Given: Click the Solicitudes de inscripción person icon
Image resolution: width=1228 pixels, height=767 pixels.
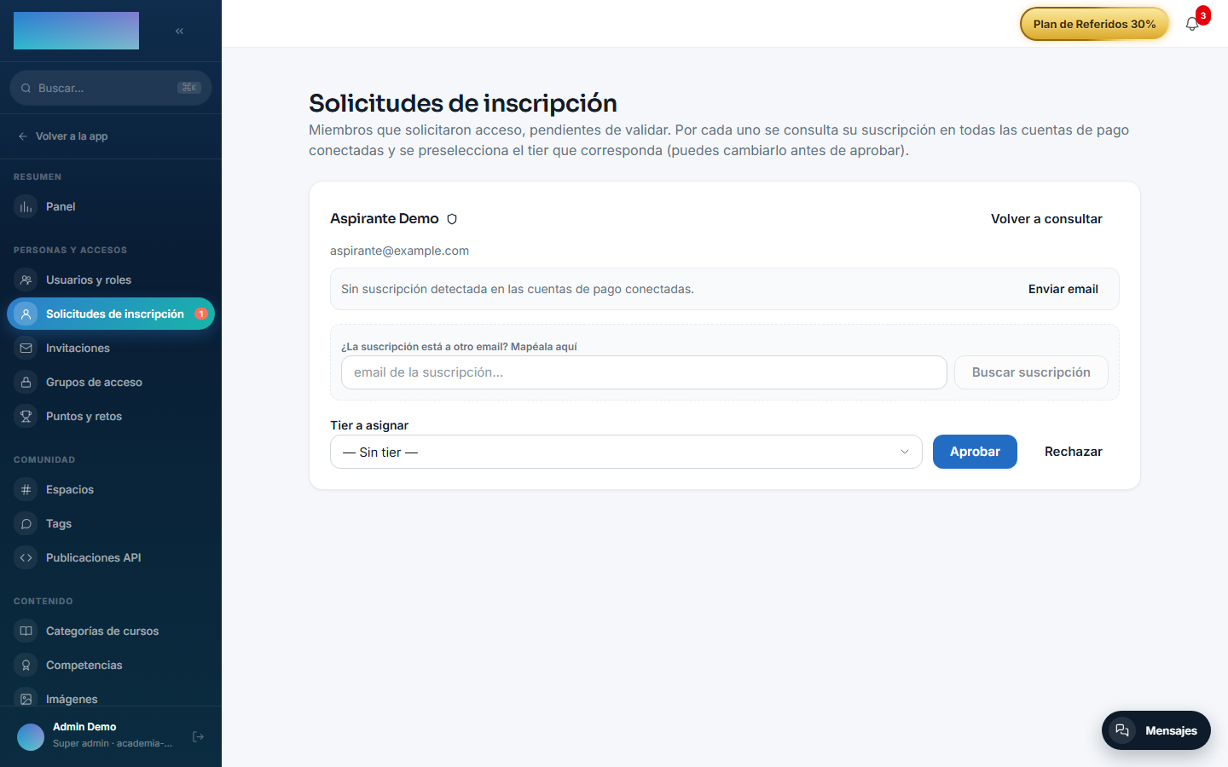Looking at the screenshot, I should coord(26,314).
